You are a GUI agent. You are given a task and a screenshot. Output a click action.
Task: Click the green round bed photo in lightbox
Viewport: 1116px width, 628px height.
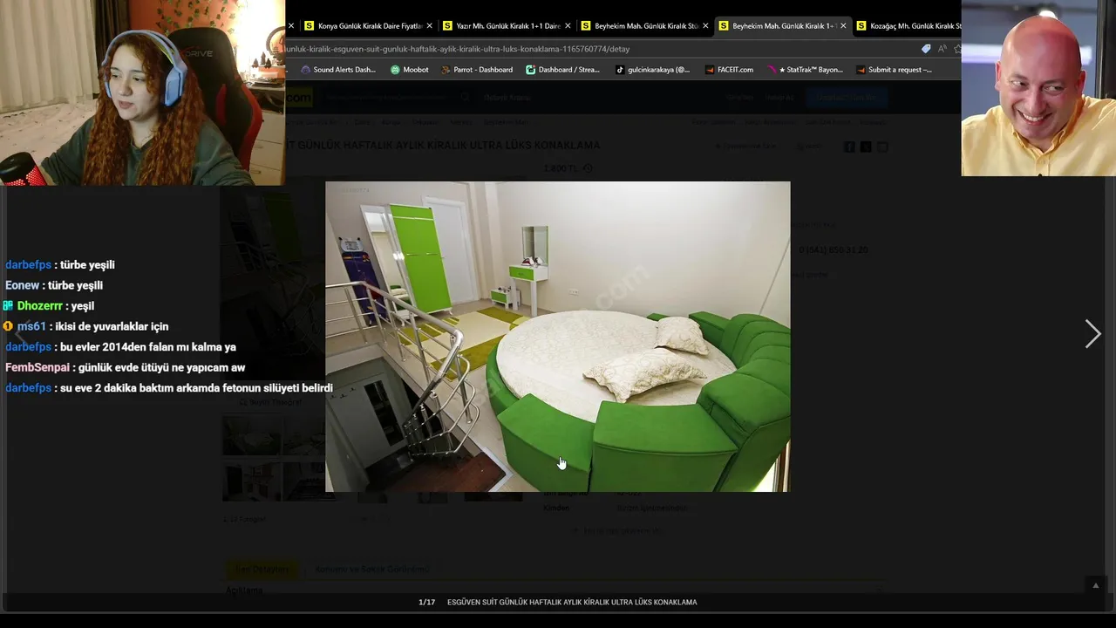click(558, 337)
